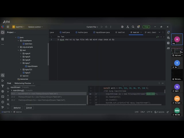Click the Refactor button
This screenshot has width=184, height=138.
17,108
